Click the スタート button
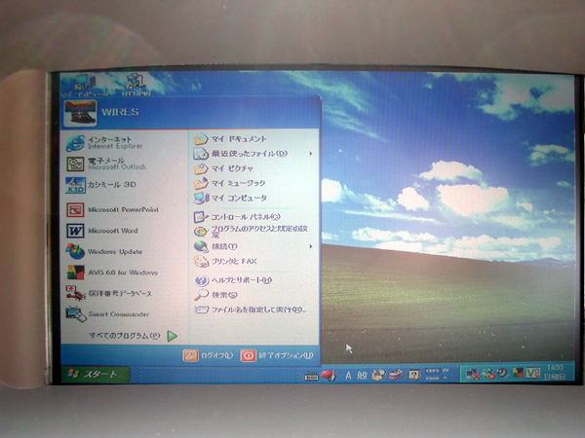585x438 pixels. point(96,375)
